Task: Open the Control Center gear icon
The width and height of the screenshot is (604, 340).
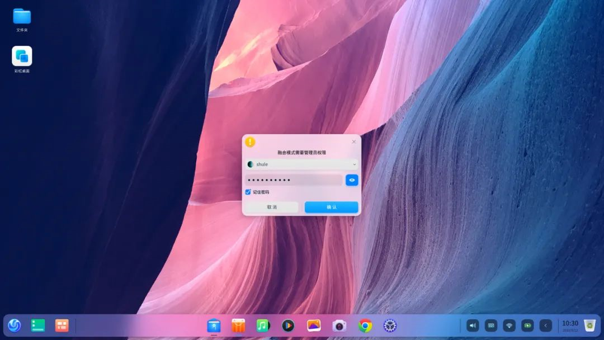Action: point(390,326)
